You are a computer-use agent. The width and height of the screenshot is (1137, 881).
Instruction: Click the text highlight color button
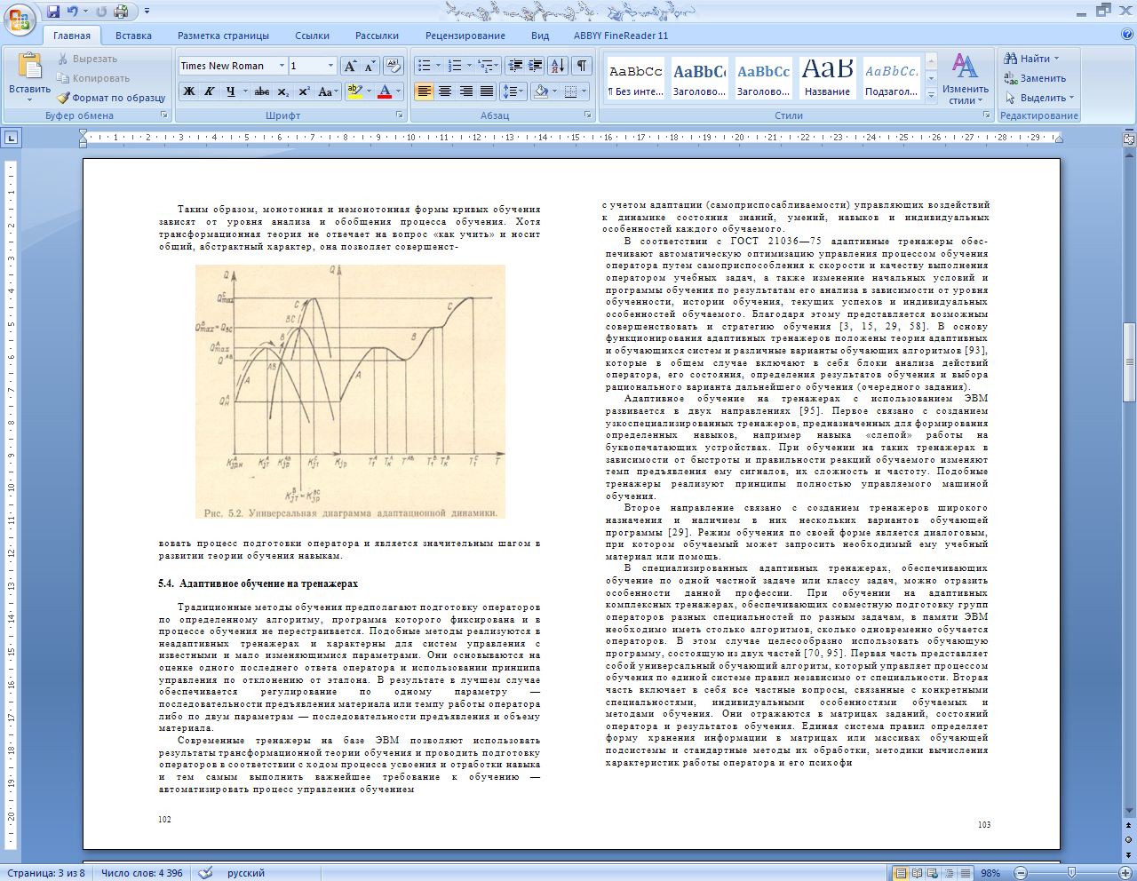pos(354,91)
